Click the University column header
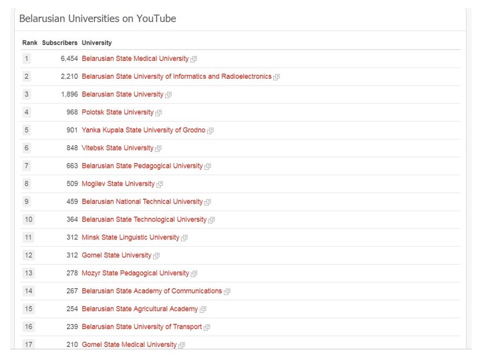This screenshot has width=481, height=359. tap(97, 43)
